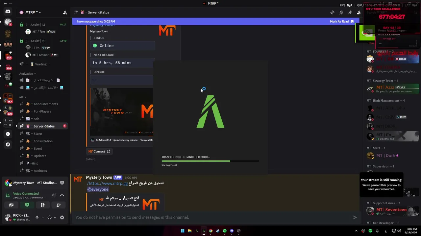Open the golden skull server icon
Viewport: 421px width, 236px height.
(x=8, y=33)
